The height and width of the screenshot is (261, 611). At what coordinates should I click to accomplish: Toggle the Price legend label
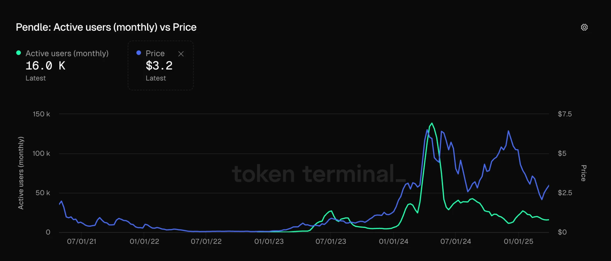tap(155, 53)
